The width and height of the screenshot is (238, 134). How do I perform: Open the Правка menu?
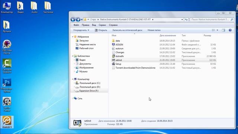[x=85, y=25]
